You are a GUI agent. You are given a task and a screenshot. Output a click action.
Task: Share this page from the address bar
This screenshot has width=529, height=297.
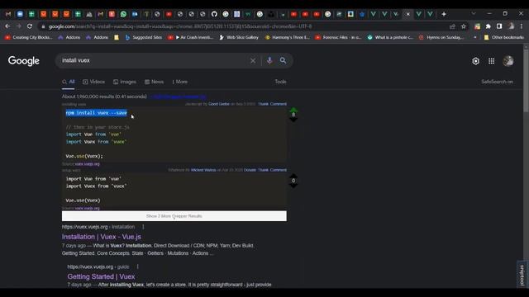click(452, 26)
